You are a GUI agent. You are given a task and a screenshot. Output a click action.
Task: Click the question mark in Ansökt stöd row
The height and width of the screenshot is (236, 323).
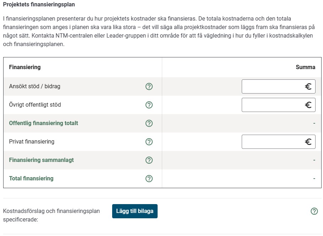coord(149,86)
